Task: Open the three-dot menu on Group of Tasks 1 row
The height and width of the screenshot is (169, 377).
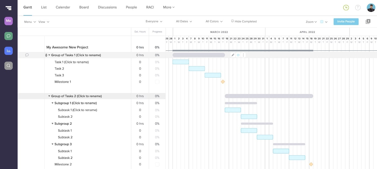Action: pyautogui.click(x=243, y=55)
